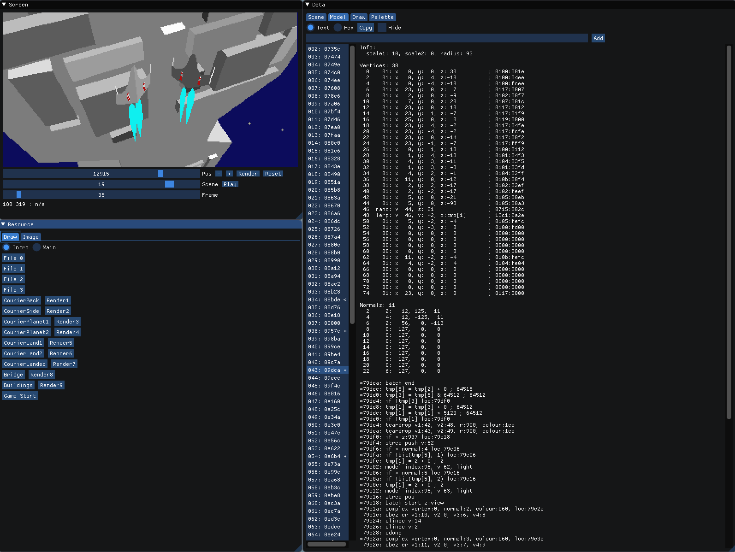Select the Text radio button
Image resolution: width=735 pixels, height=552 pixels.
point(311,28)
